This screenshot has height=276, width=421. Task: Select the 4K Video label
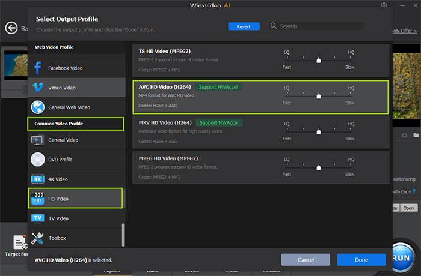[x=58, y=179]
